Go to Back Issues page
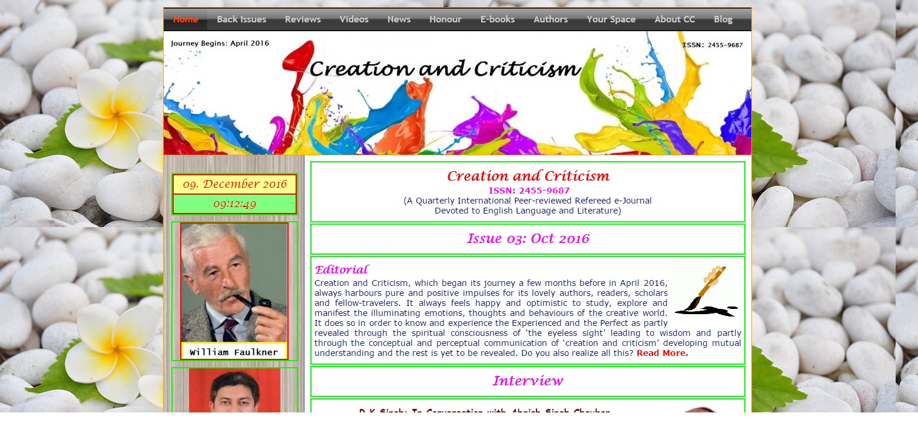 (x=241, y=19)
